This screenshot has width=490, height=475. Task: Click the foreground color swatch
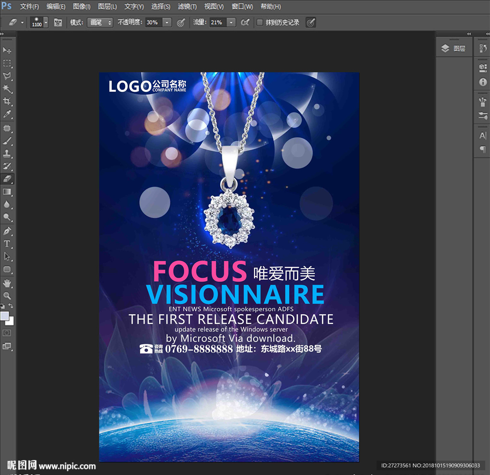pos(4,316)
